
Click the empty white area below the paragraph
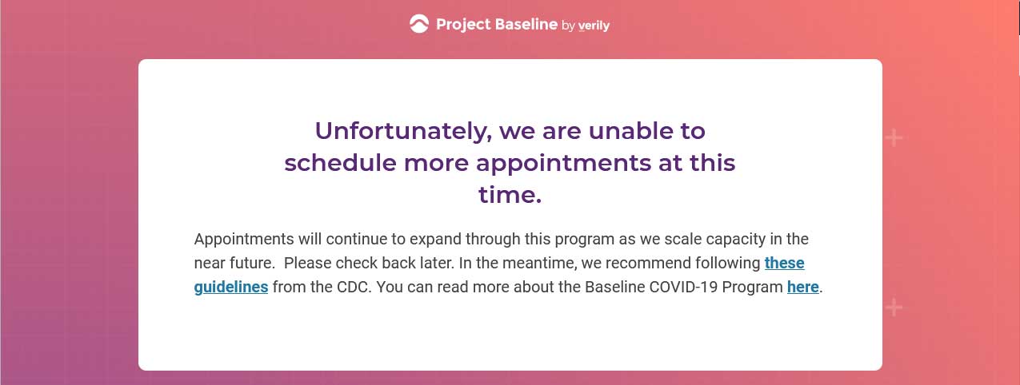pos(510,335)
